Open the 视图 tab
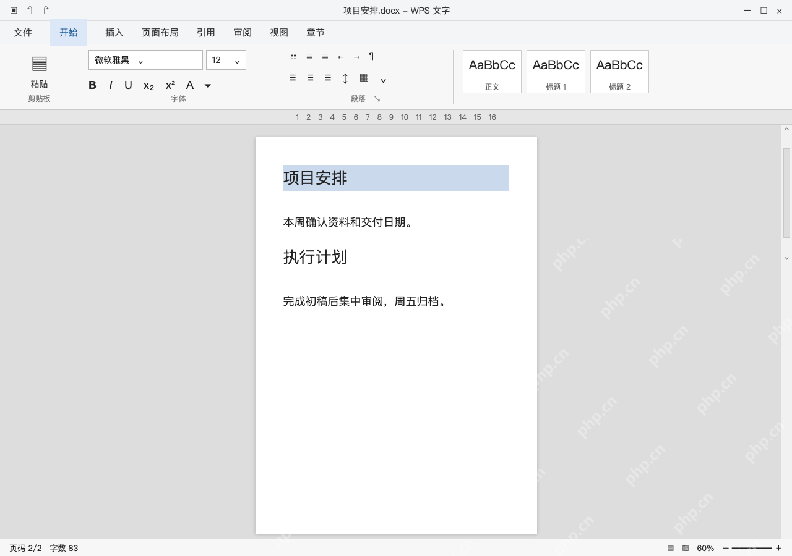Screen dimensions: 792x556 pos(279,33)
